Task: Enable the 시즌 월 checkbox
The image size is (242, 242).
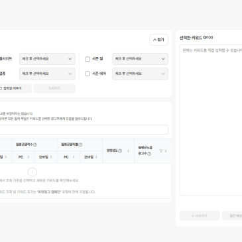Action: tap(88, 59)
